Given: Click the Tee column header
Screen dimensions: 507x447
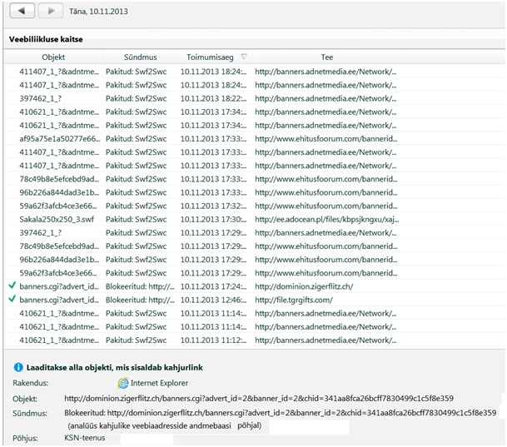Looking at the screenshot, I should pyautogui.click(x=326, y=57).
